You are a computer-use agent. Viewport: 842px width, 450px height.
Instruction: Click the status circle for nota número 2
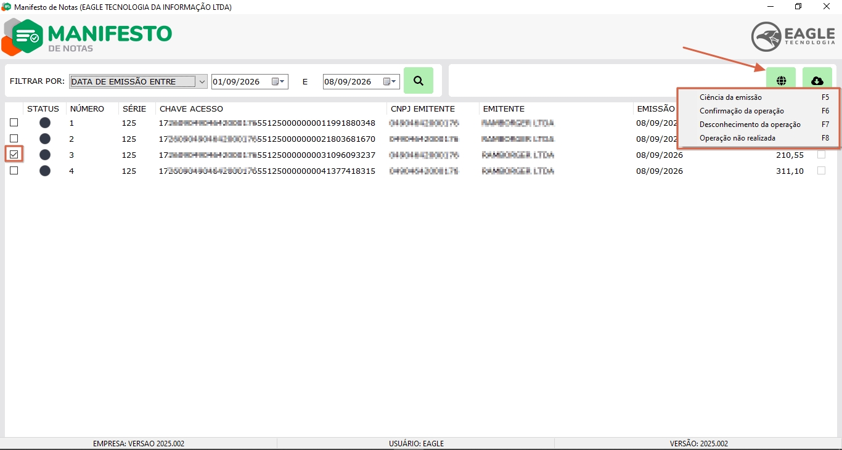pos(45,139)
